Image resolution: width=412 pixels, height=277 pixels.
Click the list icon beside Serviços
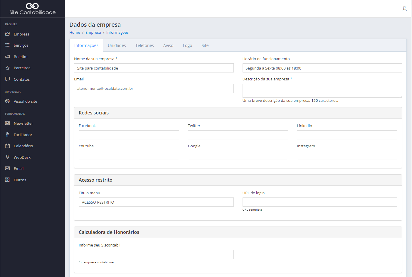[x=7, y=45]
